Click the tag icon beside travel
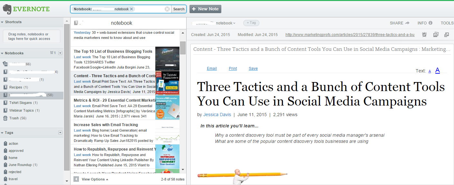Image resolution: width=454 pixels, height=185 pixels. [x=5, y=179]
